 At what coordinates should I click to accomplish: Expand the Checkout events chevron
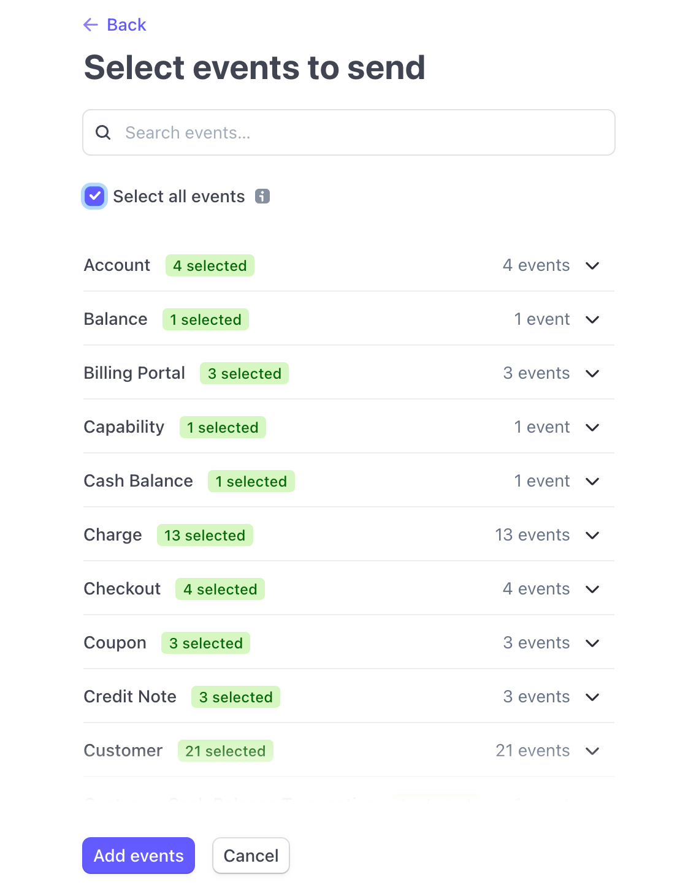[x=592, y=589]
